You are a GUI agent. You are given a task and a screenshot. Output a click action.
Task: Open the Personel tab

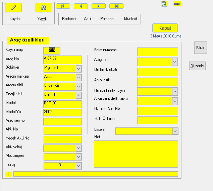107,19
